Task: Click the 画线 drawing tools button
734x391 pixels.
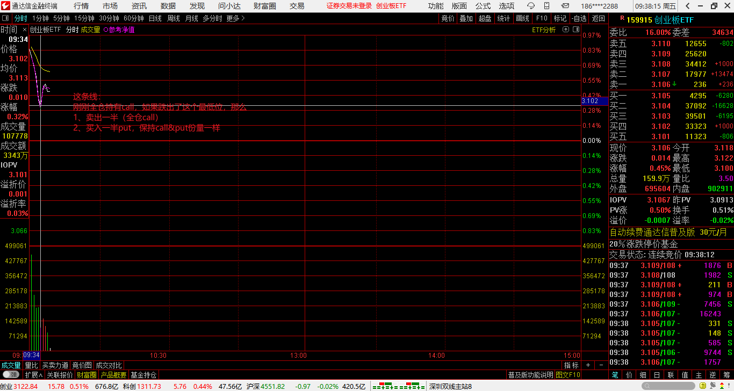Action: click(x=522, y=18)
